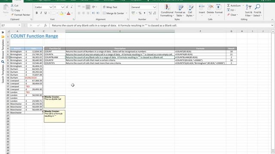The image size is (275, 154).
Task: Open Find & Select menu
Action: point(257,11)
